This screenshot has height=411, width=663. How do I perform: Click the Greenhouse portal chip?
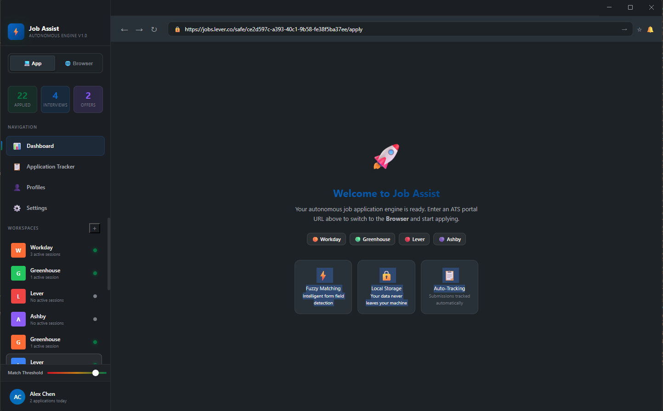tap(372, 239)
